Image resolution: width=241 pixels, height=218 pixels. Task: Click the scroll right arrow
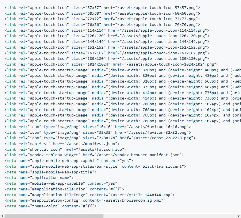[239, 216]
